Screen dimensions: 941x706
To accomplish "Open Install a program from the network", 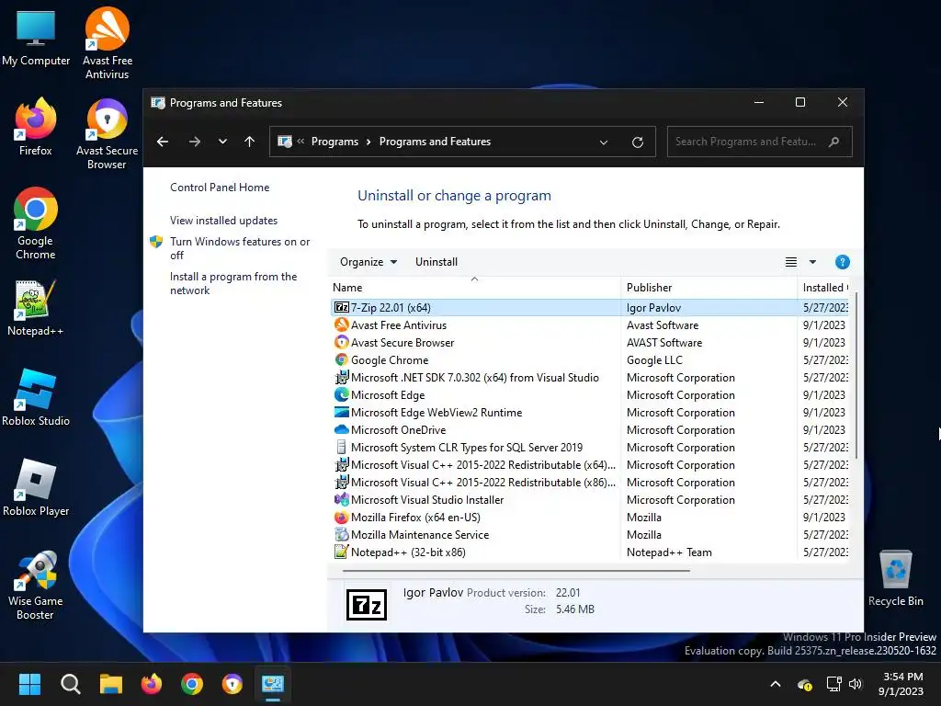I will click(x=232, y=283).
